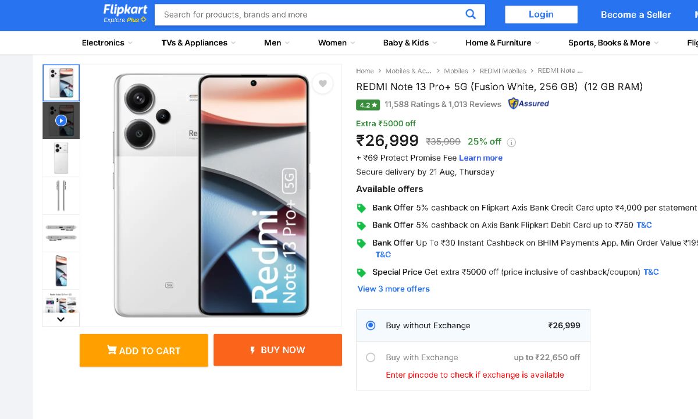Play the product video thumbnail
The height and width of the screenshot is (419, 698).
point(61,120)
